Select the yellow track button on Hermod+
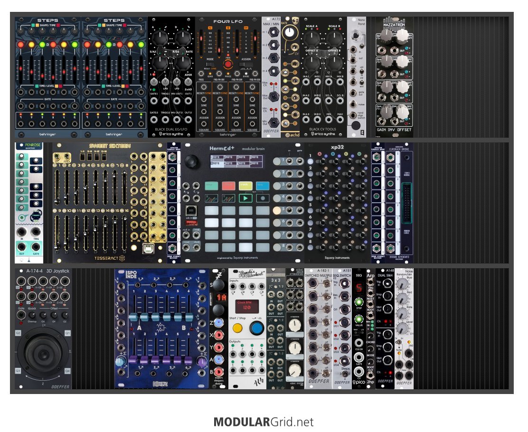The image size is (528, 432). pyautogui.click(x=245, y=185)
